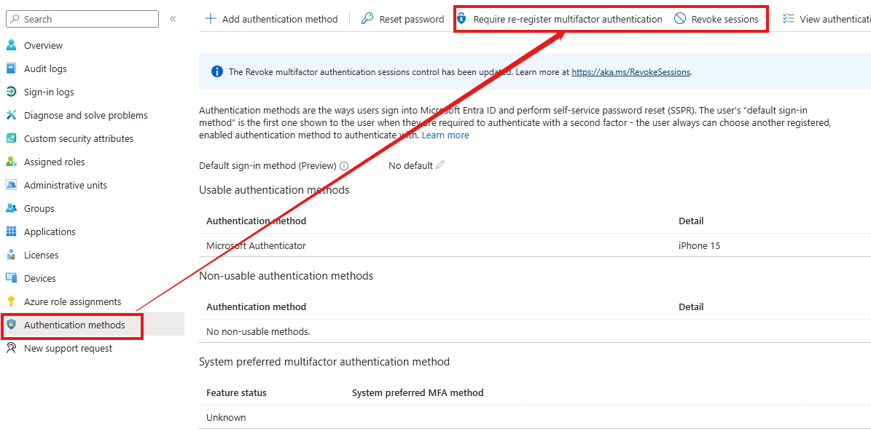The image size is (871, 431).
Task: Open the aka.ms/RevokeSessions link
Action: point(631,71)
